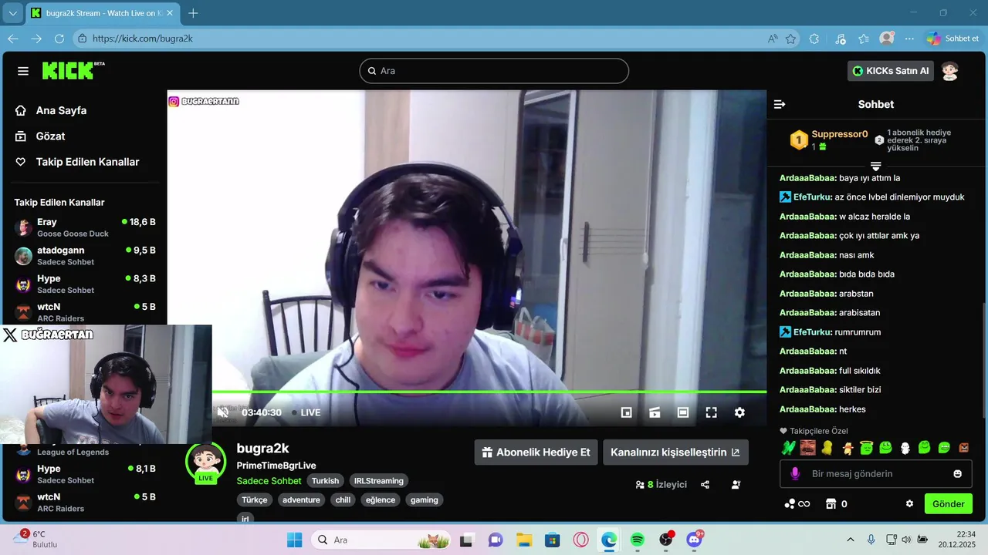988x555 pixels.
Task: Collapse the Sohbet chat panel
Action: pos(780,104)
